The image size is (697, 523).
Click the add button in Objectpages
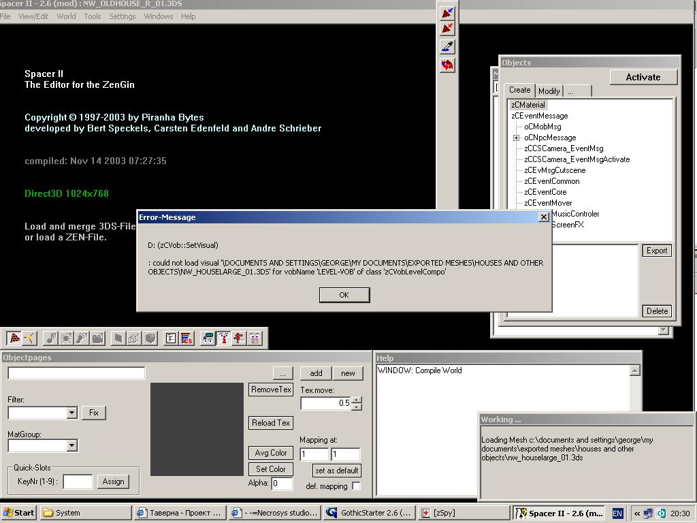click(316, 373)
